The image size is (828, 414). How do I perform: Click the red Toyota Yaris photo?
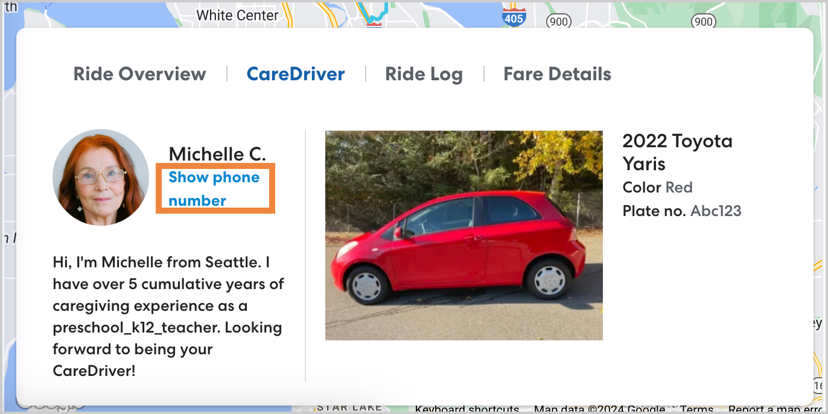point(463,235)
